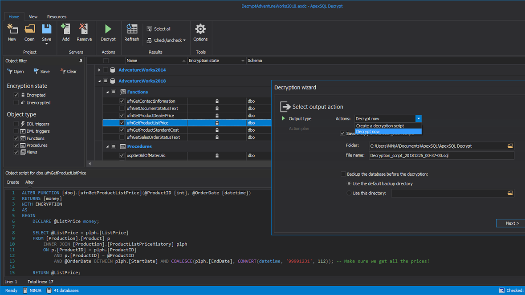Enable the DDL triggers checkbox
The image size is (525, 295).
coord(16,124)
